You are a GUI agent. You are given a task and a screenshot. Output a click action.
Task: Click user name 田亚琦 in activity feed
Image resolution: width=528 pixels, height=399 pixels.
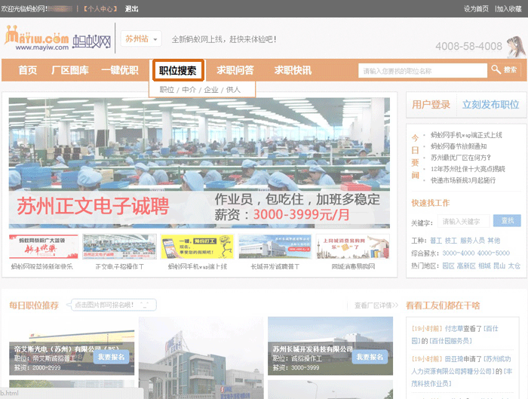click(454, 359)
